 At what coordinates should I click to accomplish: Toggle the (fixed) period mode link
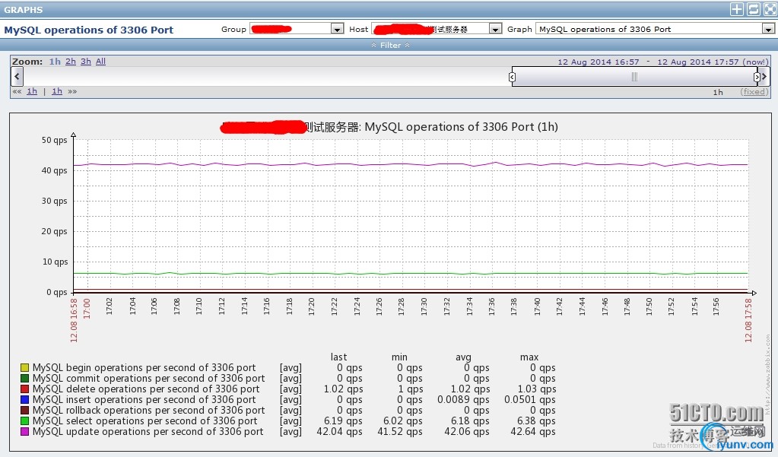pyautogui.click(x=754, y=92)
